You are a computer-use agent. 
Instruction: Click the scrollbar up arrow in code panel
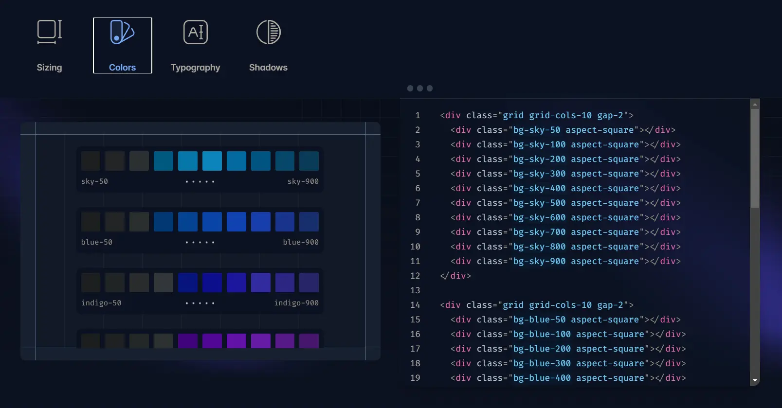tap(755, 104)
